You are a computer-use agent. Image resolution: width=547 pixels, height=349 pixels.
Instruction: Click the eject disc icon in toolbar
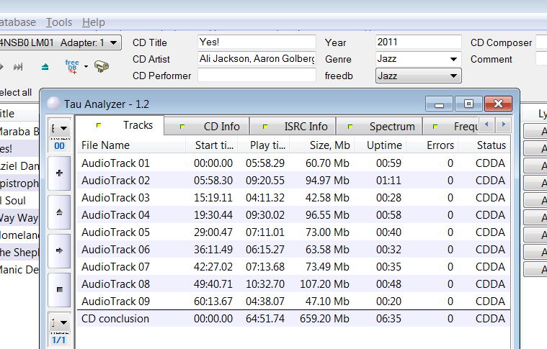45,66
